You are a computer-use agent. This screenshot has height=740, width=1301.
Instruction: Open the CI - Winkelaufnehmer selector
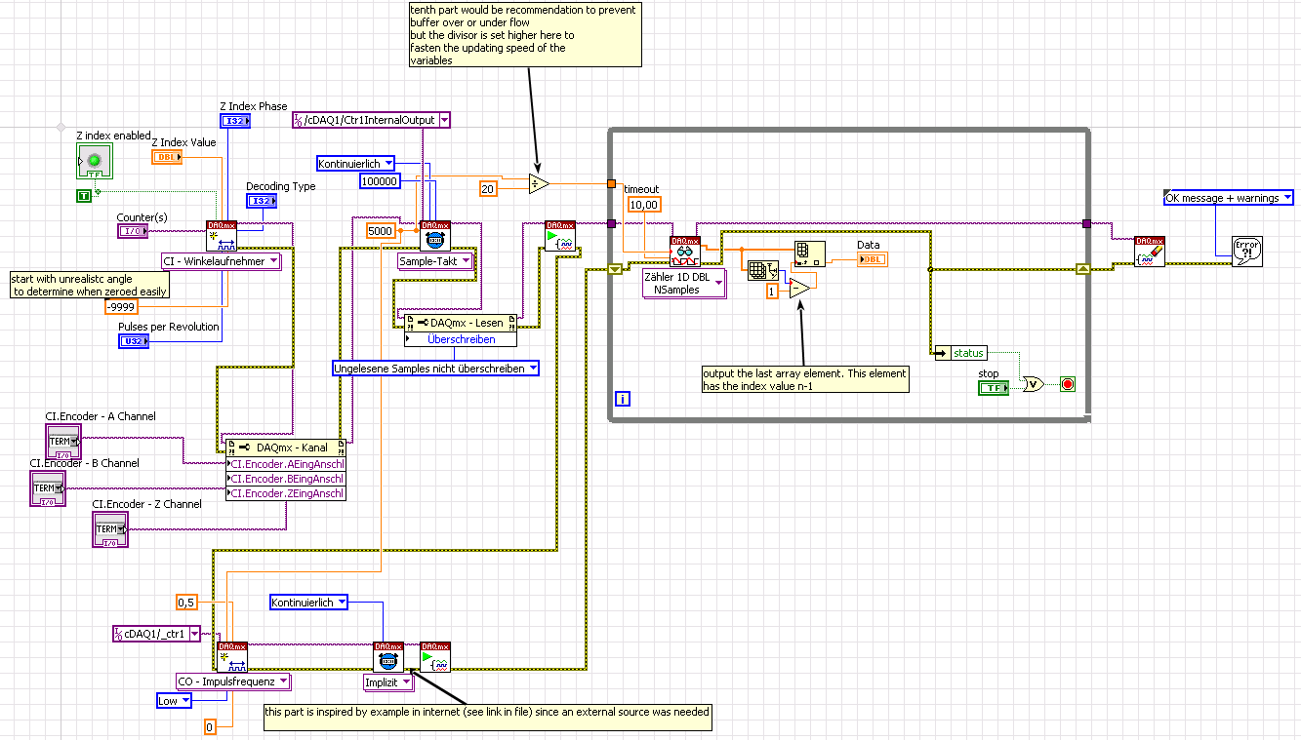coord(221,261)
